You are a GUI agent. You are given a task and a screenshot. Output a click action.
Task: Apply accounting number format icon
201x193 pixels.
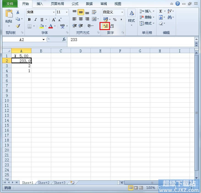pos(106,19)
